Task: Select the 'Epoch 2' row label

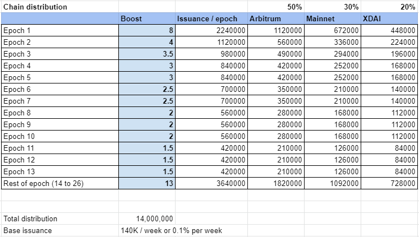Action: coord(60,42)
